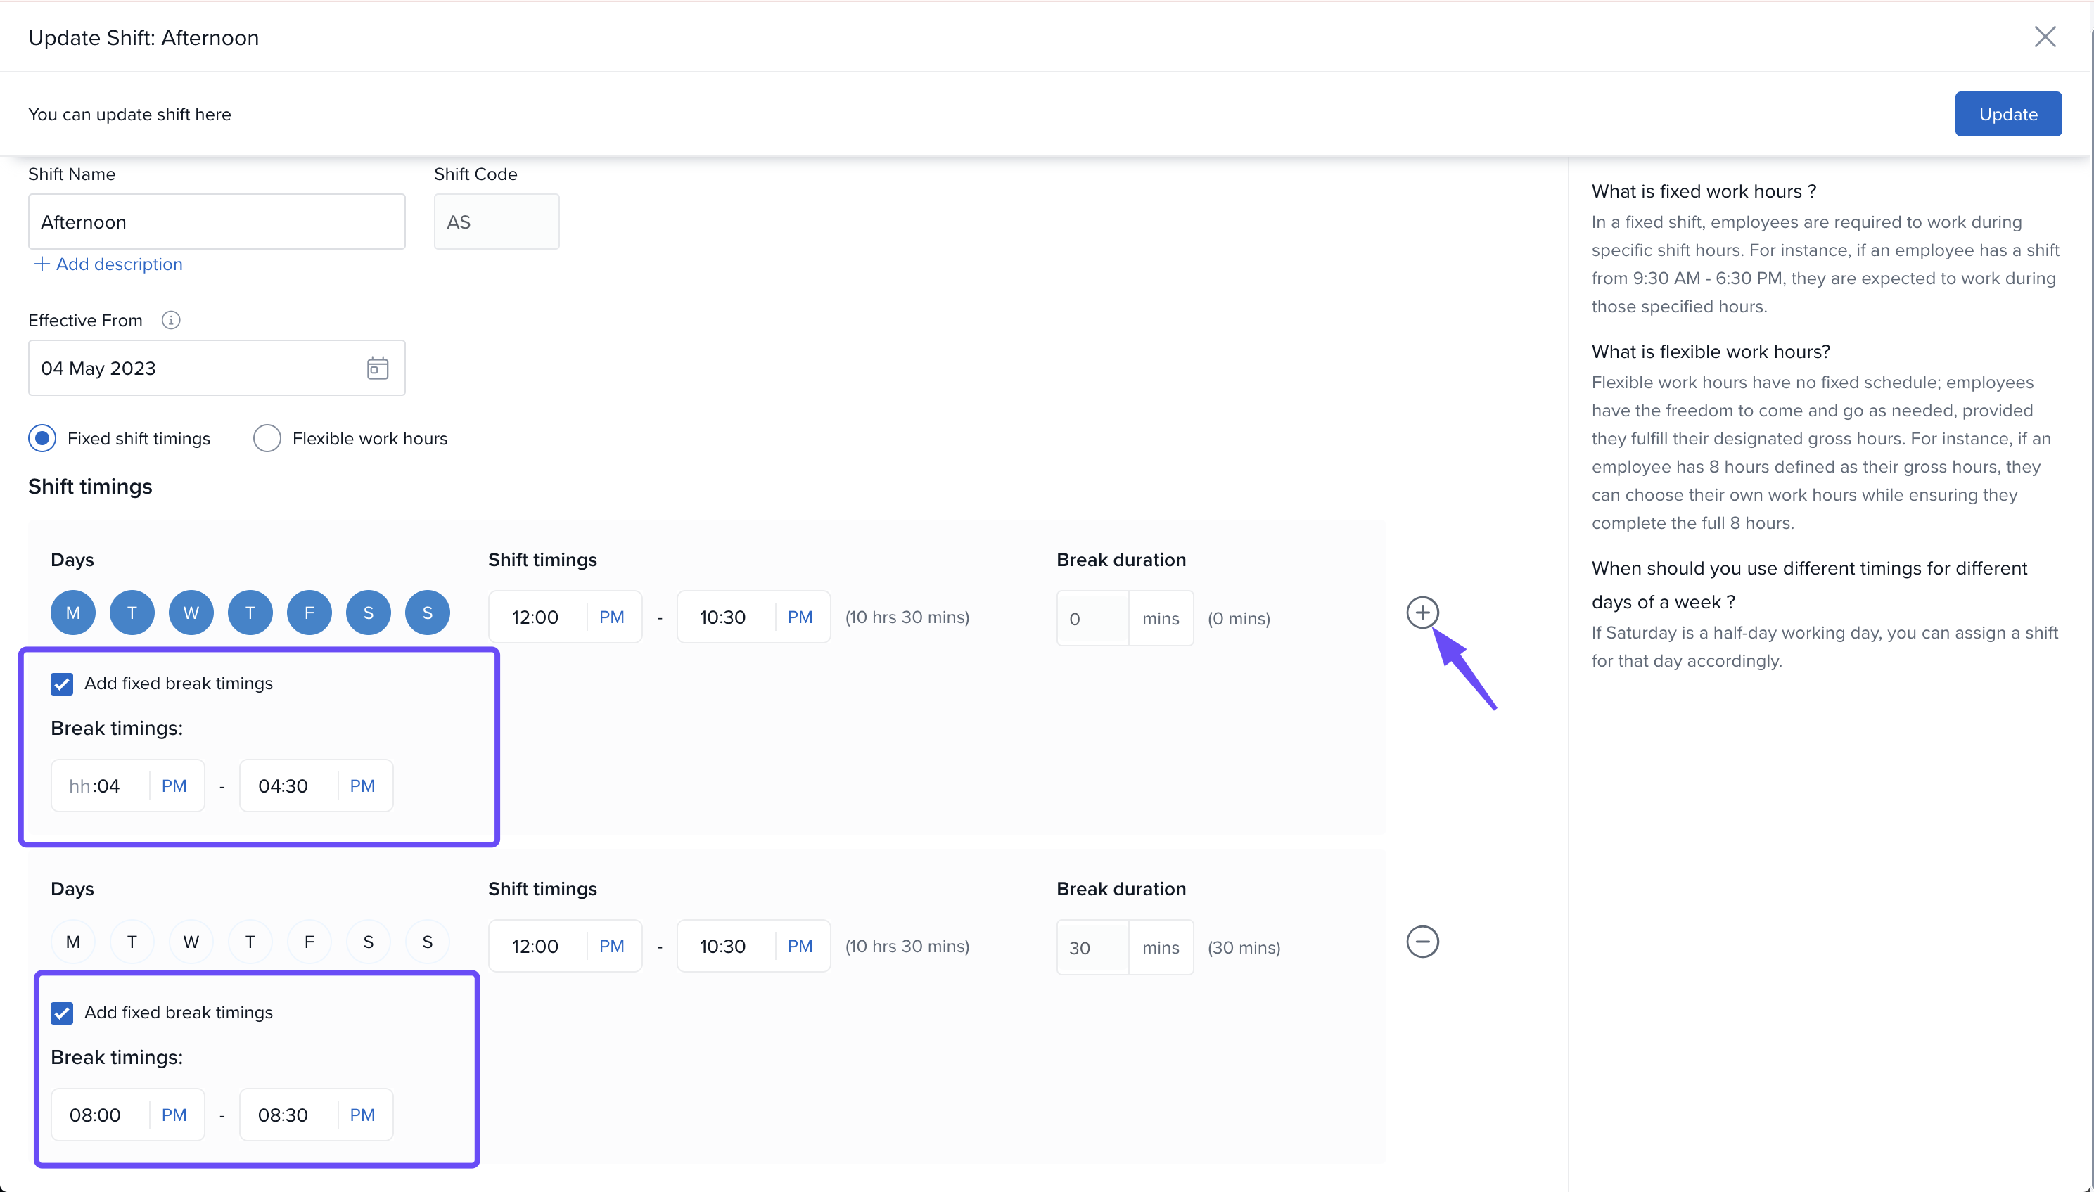Toggle PM on first shift end time 10:30
2094x1192 pixels.
[800, 617]
